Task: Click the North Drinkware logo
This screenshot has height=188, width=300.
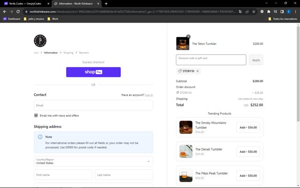Action: [40, 41]
